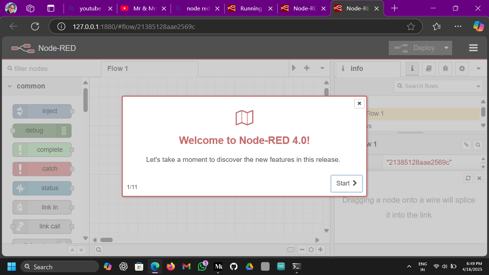This screenshot has height=275, width=489.
Task: Open the browser favorites list icon
Action: 436,26
